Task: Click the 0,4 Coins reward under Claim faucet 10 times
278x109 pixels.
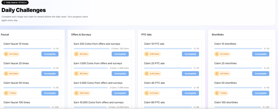Action: 12,54
